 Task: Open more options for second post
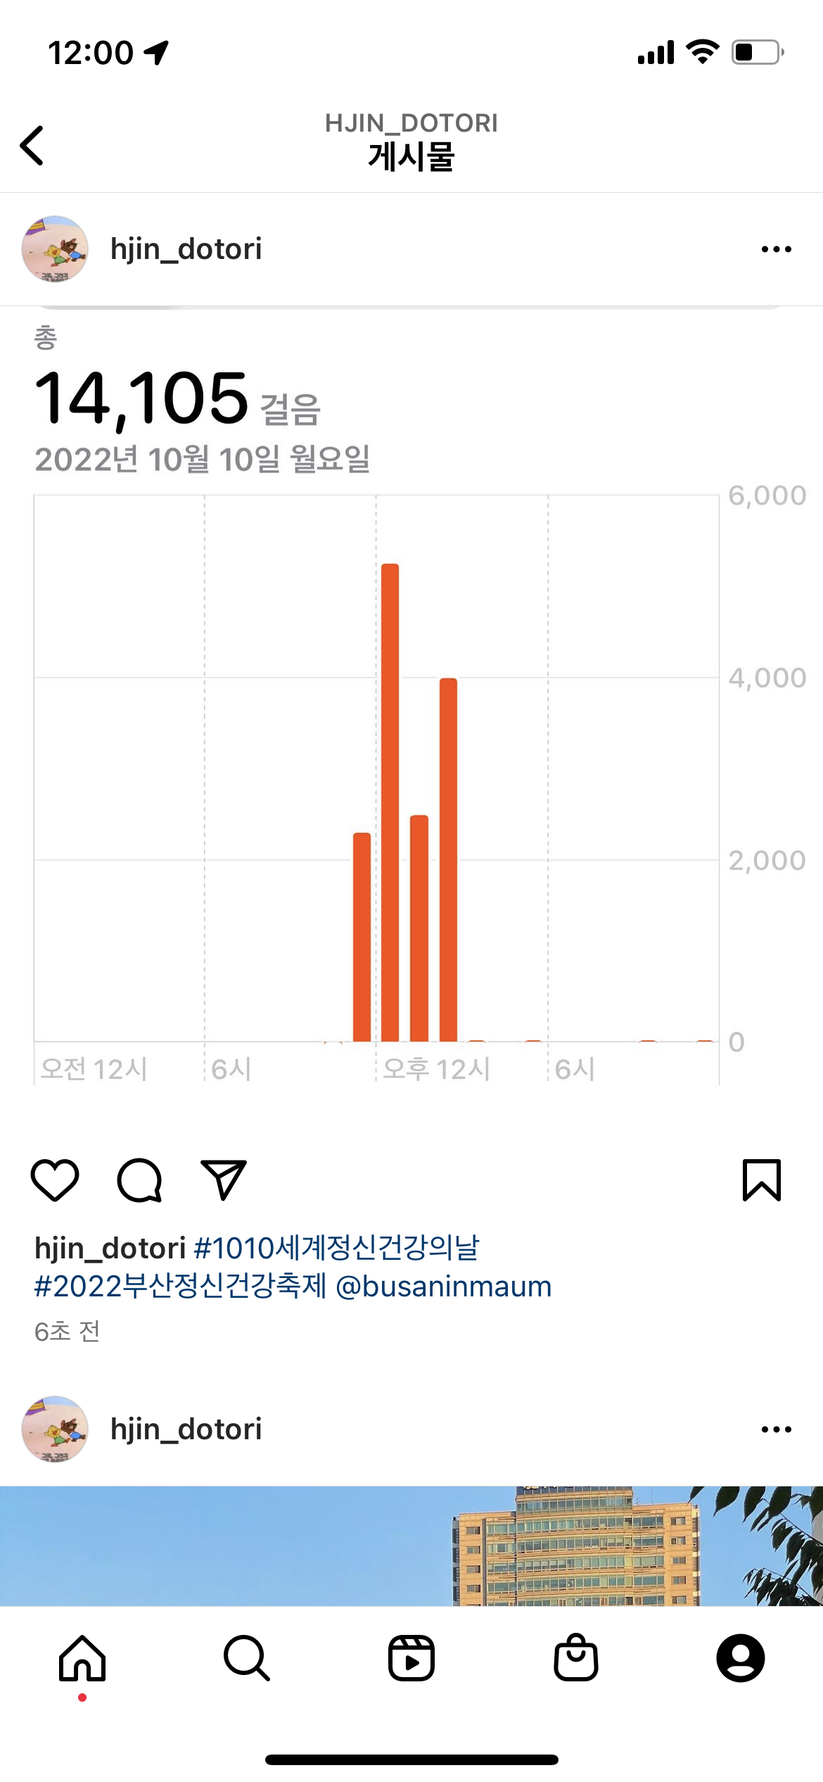coord(776,1429)
